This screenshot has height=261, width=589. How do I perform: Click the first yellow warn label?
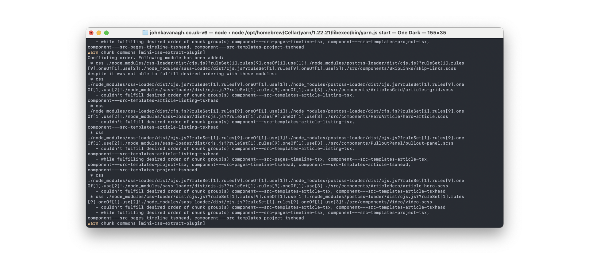coord(93,53)
